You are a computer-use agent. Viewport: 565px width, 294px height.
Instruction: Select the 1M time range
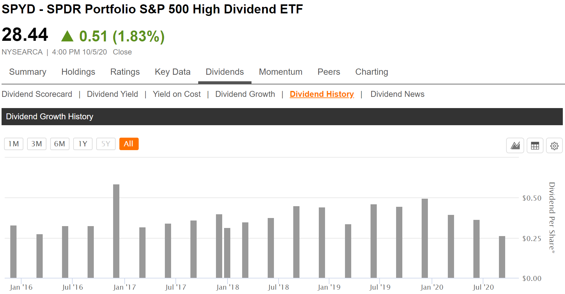[x=14, y=144]
